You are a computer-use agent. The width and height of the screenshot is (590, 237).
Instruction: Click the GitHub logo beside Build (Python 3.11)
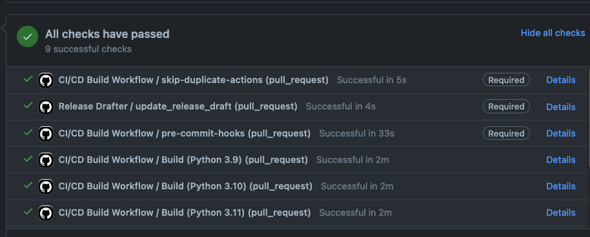(x=46, y=213)
